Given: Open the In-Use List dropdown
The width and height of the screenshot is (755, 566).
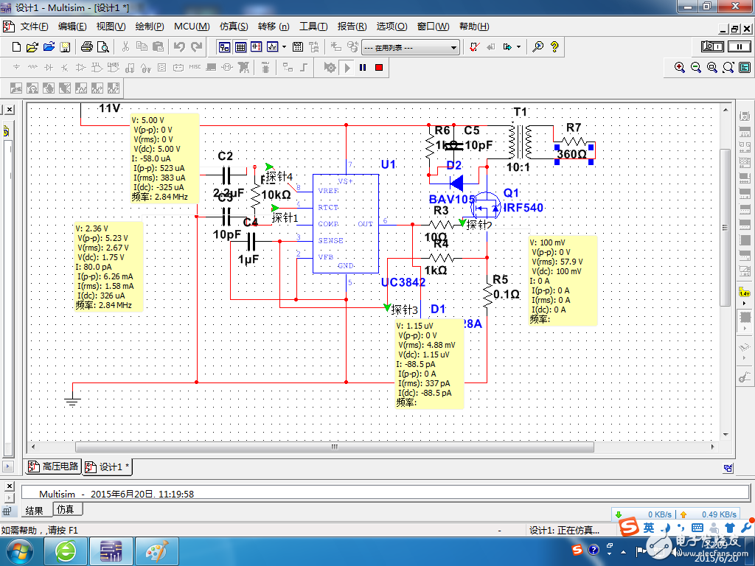Looking at the screenshot, I should pyautogui.click(x=410, y=48).
